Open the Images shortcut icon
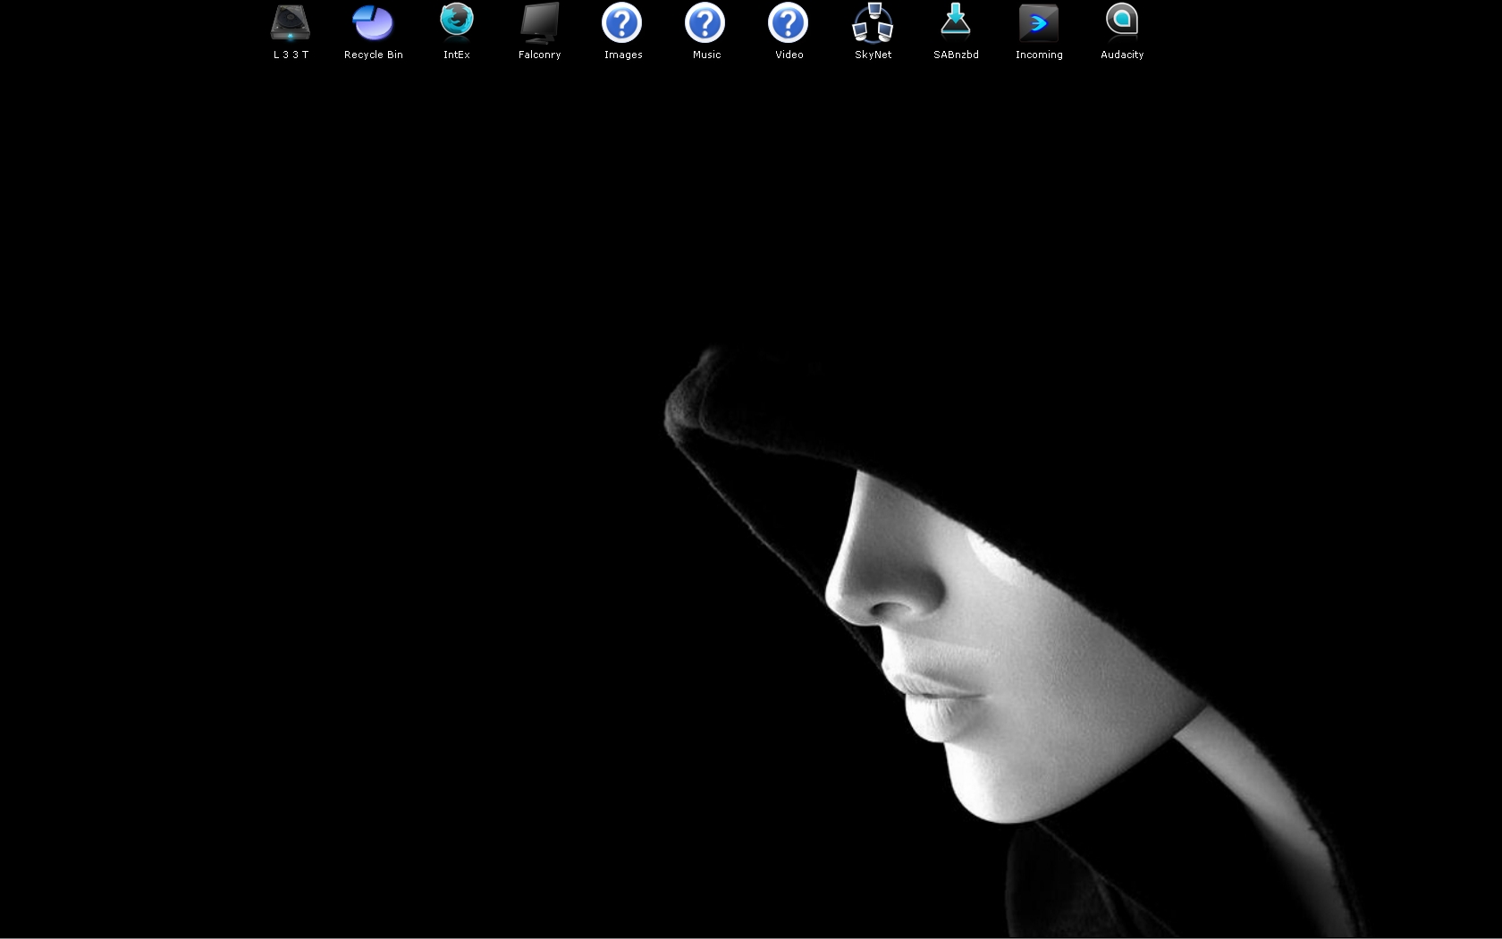 (622, 23)
